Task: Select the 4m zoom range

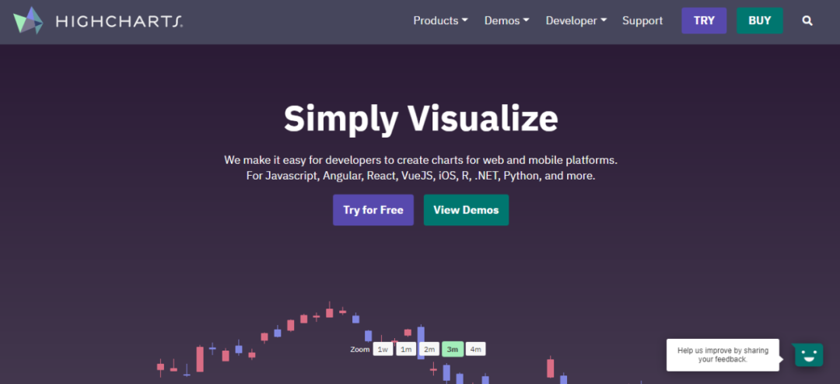Action: tap(476, 349)
